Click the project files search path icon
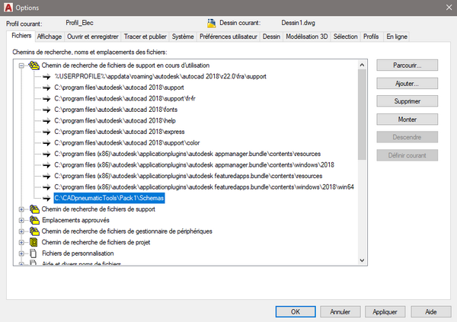457x322 pixels. click(34, 242)
